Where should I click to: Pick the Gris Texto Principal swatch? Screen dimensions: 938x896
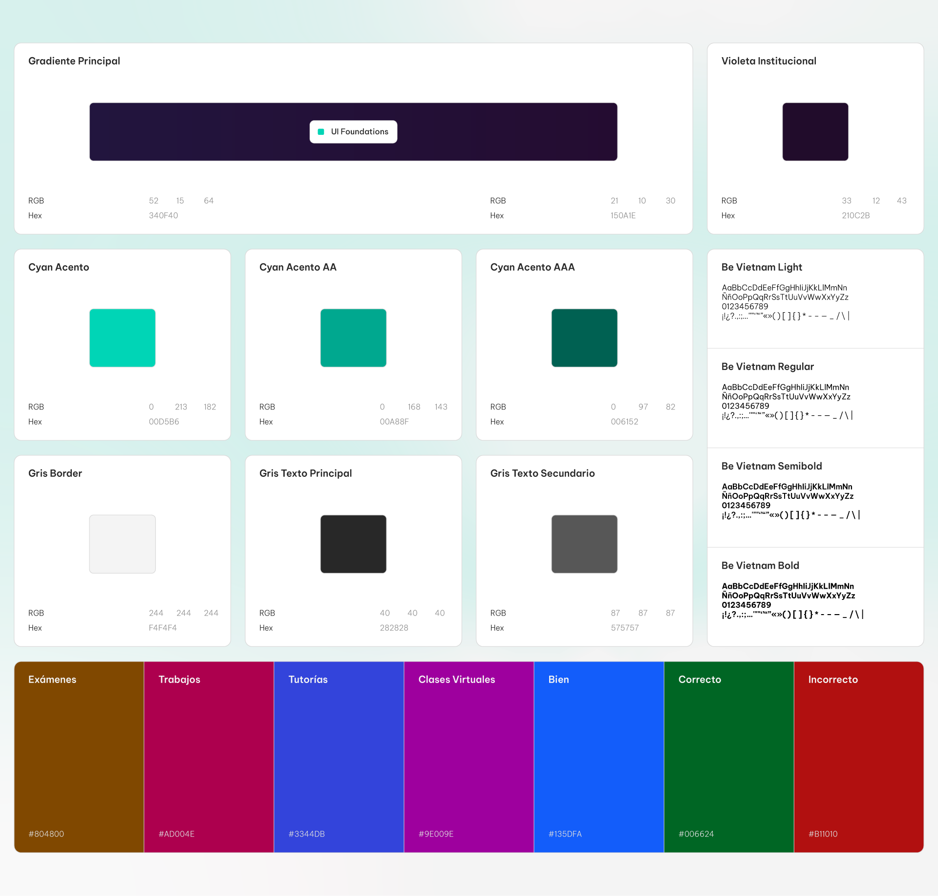tap(353, 544)
